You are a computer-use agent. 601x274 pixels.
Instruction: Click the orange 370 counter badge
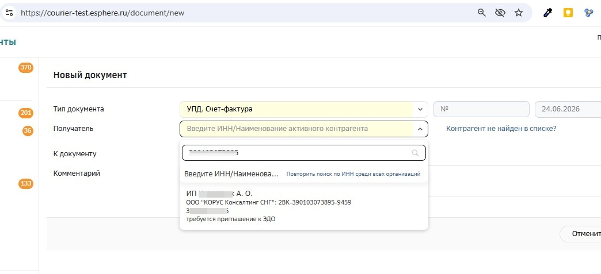point(26,68)
